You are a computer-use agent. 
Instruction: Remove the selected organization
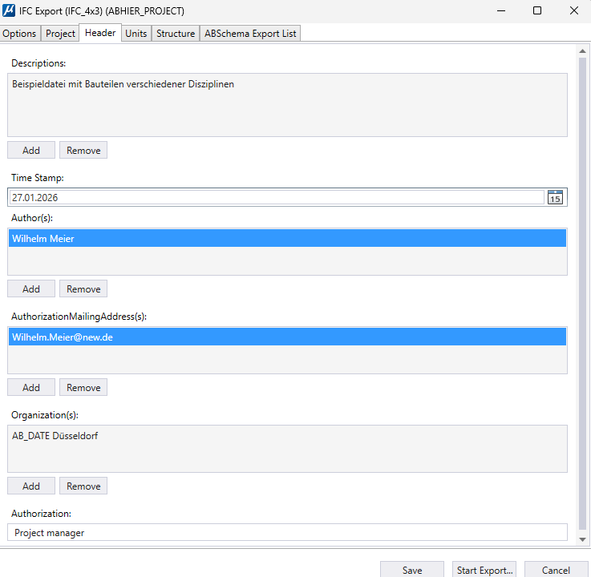[83, 486]
